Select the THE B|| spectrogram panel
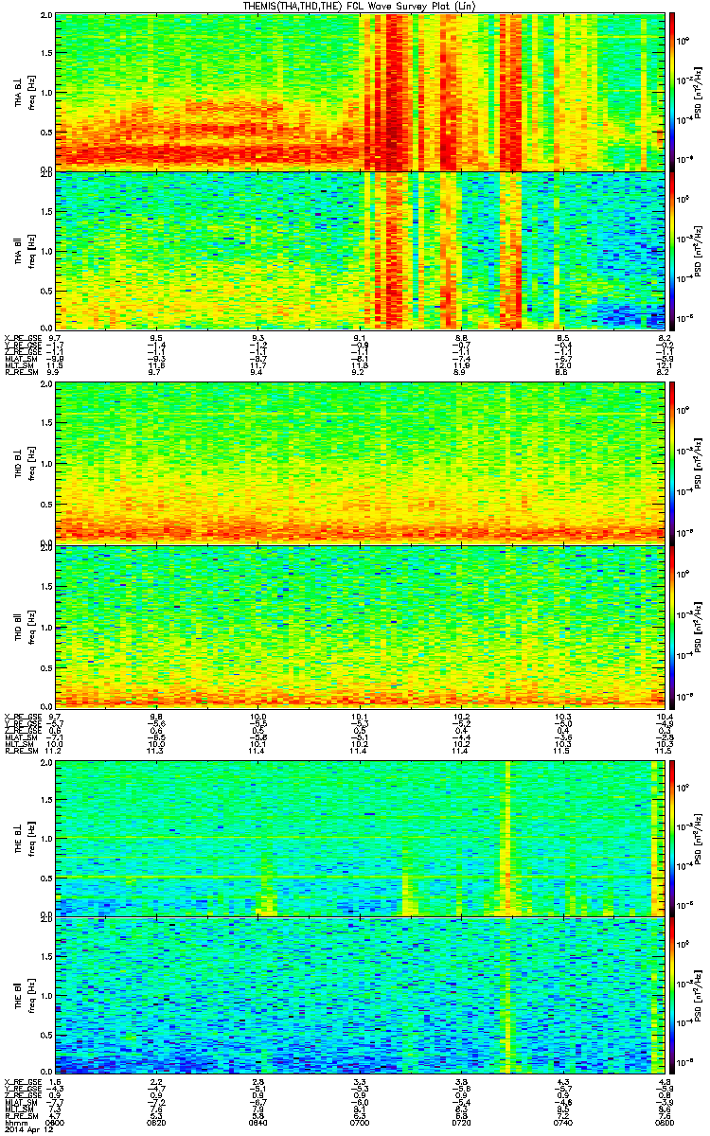 (361, 996)
